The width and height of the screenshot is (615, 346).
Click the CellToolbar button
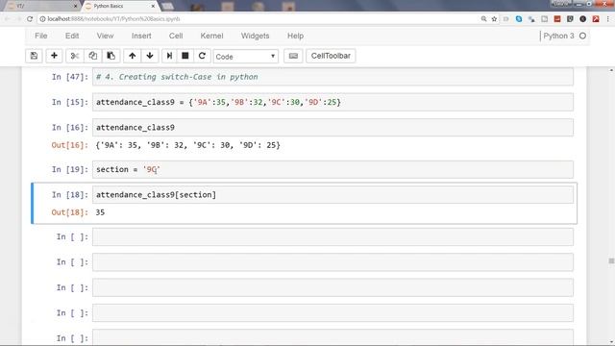tap(331, 56)
